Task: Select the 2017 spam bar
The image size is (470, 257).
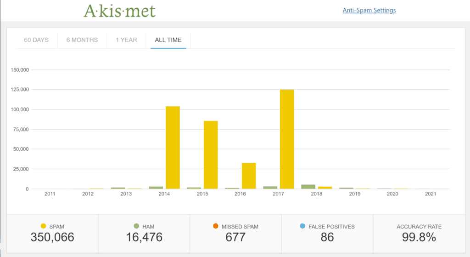Action: (x=287, y=139)
